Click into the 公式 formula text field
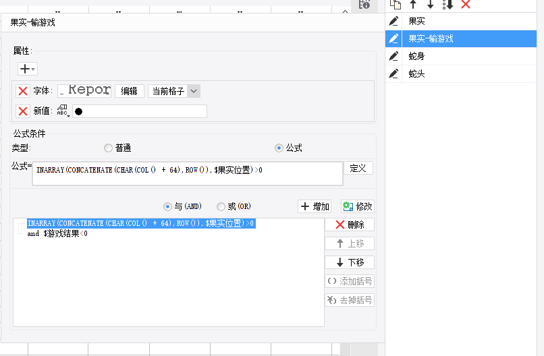 (x=188, y=174)
